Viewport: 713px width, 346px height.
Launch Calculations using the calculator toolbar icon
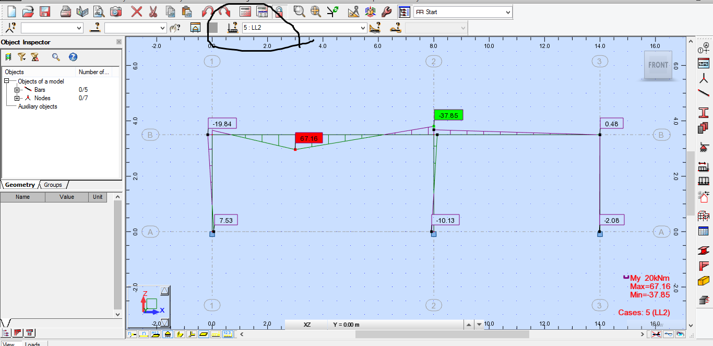pos(244,11)
